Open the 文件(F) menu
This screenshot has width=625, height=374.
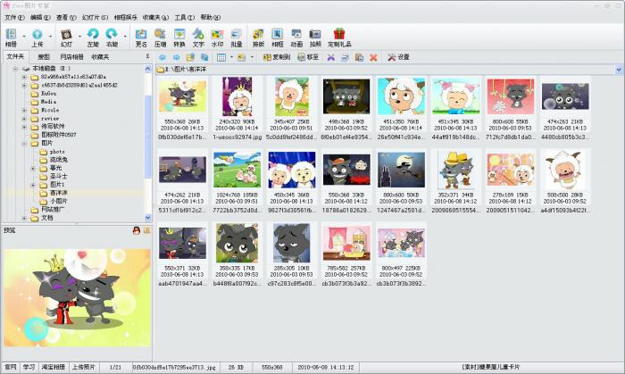(14, 18)
